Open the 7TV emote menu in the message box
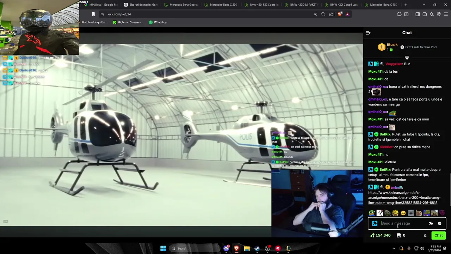451x254 pixels. [x=431, y=223]
